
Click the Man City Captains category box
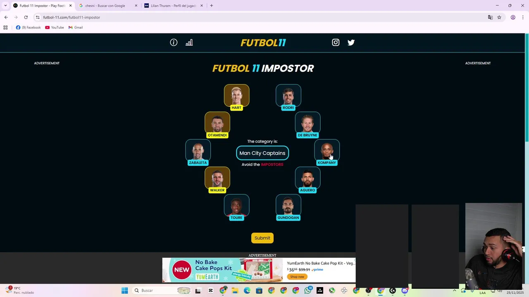262,153
